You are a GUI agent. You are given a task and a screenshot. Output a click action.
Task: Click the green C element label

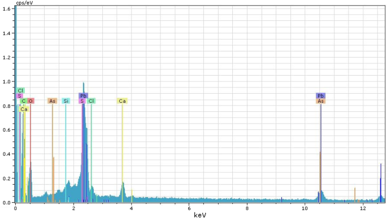click(24, 101)
